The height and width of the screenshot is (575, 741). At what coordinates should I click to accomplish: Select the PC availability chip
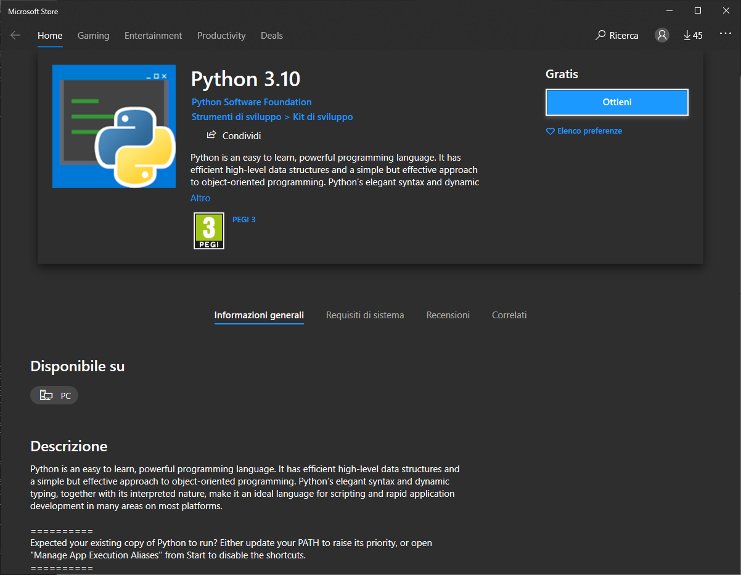(x=54, y=395)
